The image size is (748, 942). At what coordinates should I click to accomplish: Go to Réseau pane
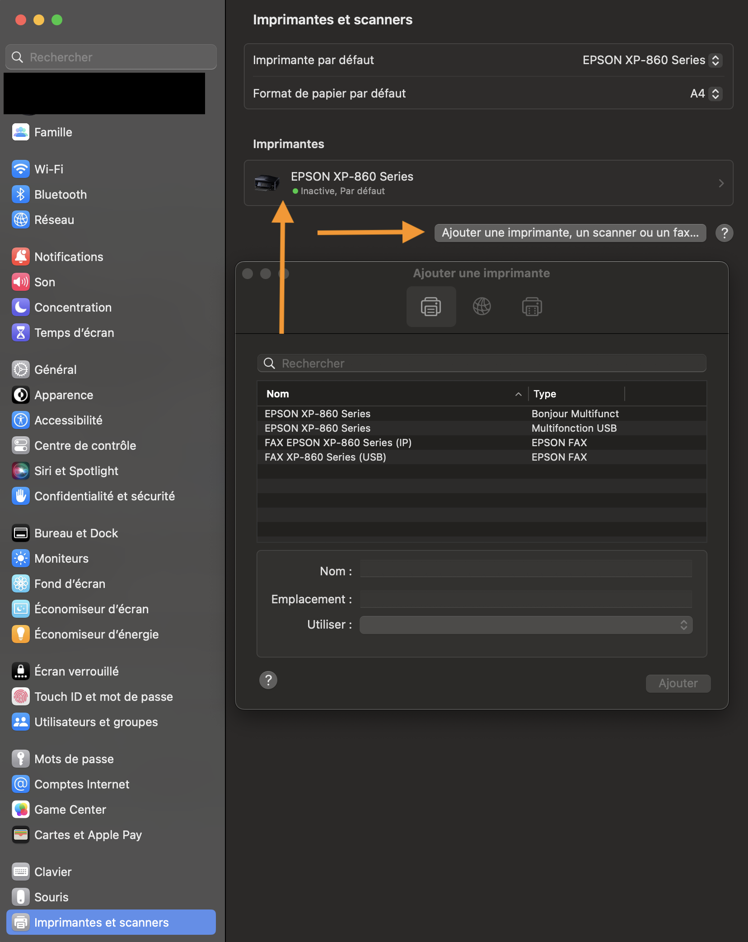111,220
